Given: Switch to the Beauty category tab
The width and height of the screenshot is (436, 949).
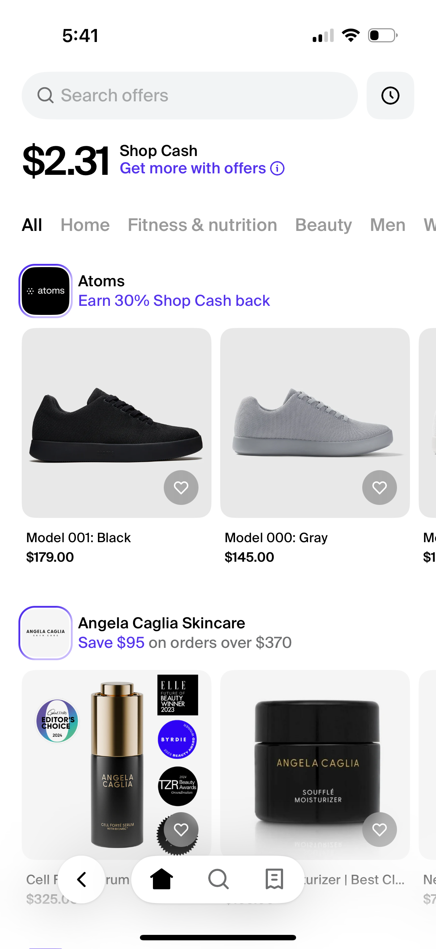Looking at the screenshot, I should coord(323,225).
